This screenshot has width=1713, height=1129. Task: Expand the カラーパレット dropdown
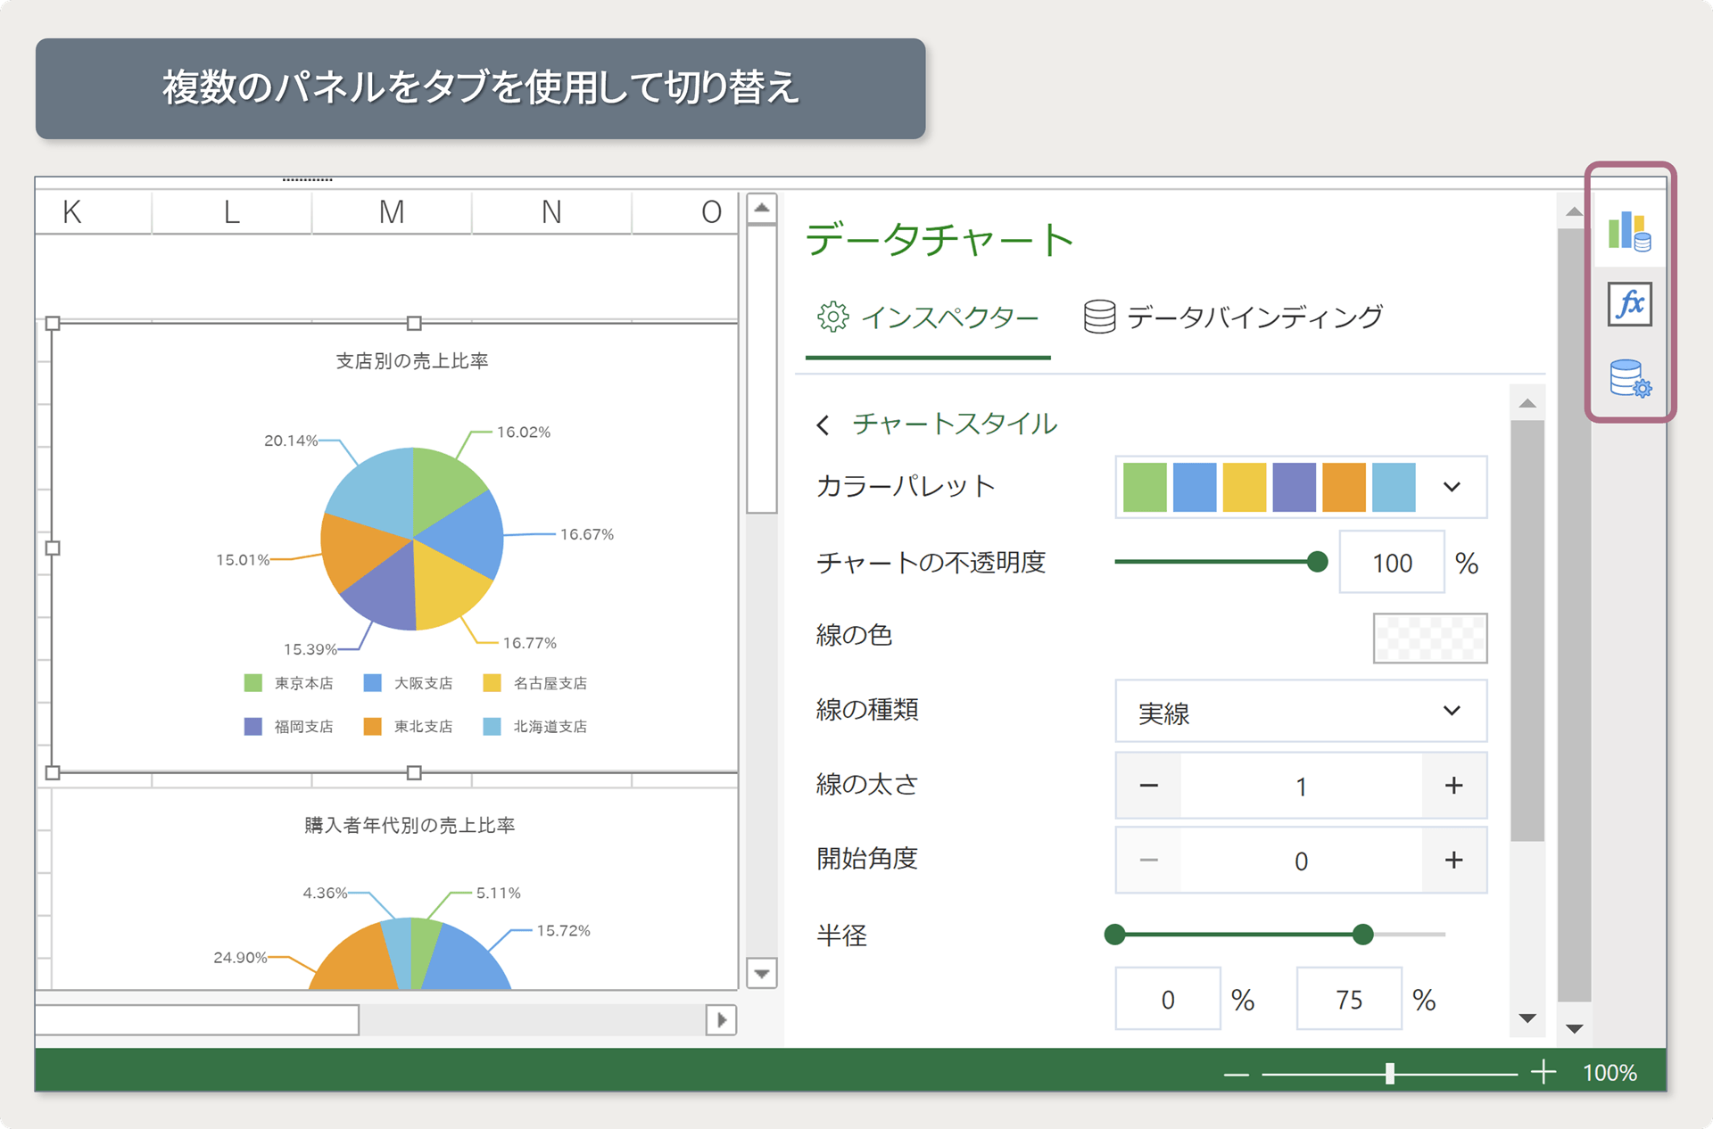click(1452, 487)
